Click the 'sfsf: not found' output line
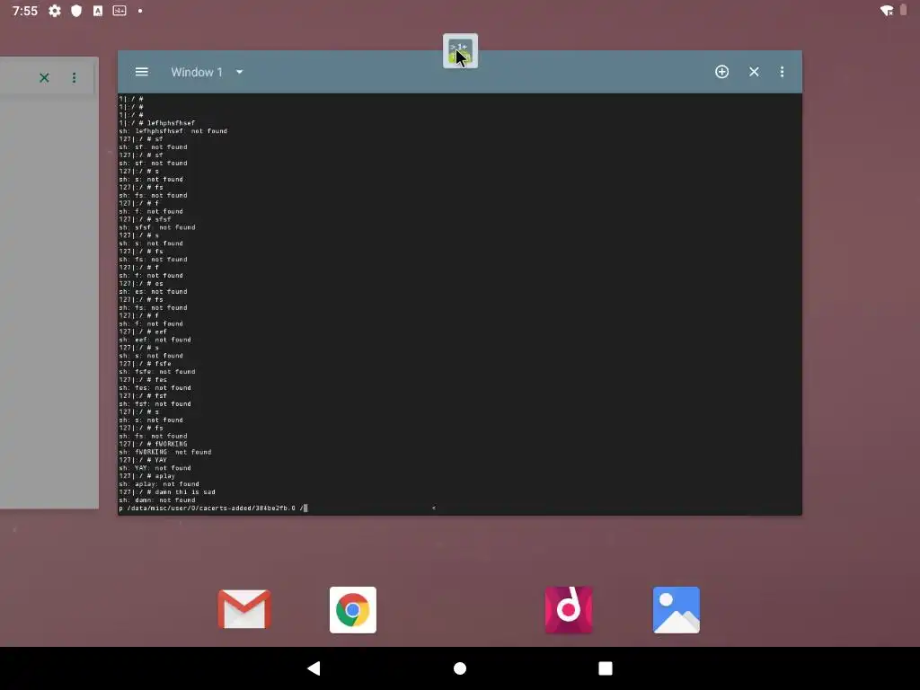 click(x=157, y=227)
